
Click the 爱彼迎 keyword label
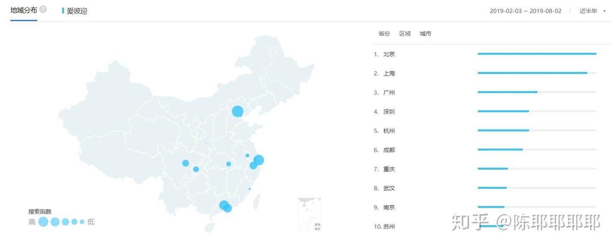(x=77, y=11)
